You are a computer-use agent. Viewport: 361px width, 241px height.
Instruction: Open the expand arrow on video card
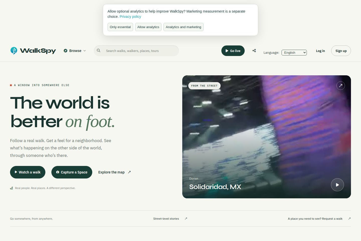[x=340, y=86]
